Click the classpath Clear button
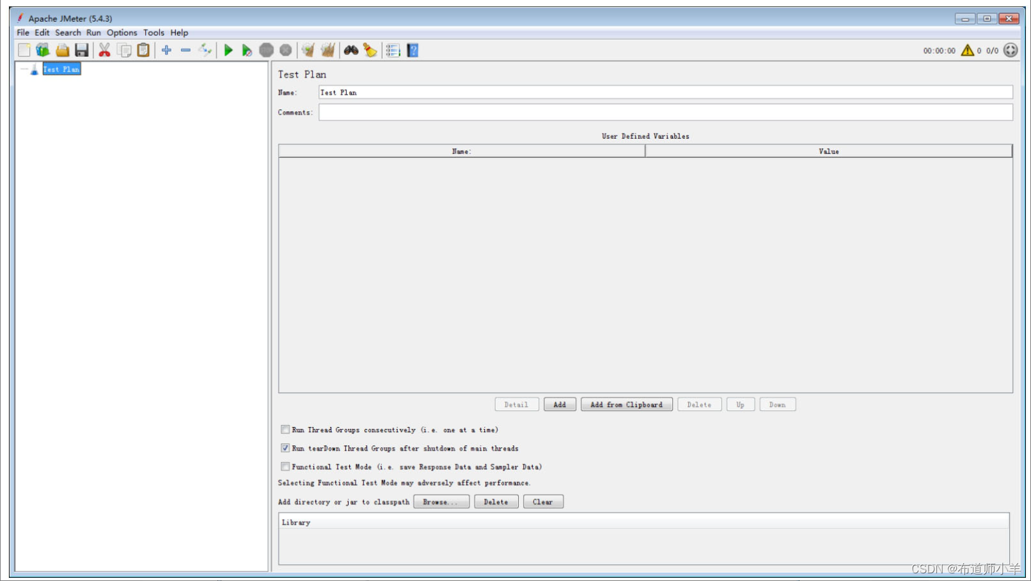 (x=543, y=502)
